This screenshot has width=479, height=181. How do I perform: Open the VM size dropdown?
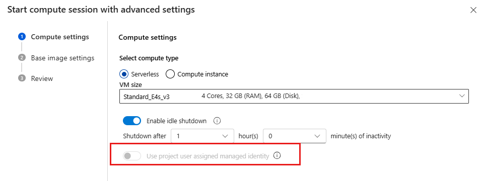tap(294, 97)
